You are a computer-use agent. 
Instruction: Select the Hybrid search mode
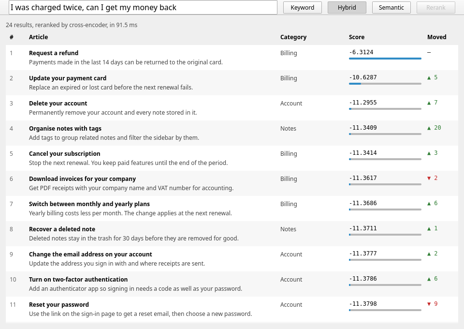(x=347, y=8)
